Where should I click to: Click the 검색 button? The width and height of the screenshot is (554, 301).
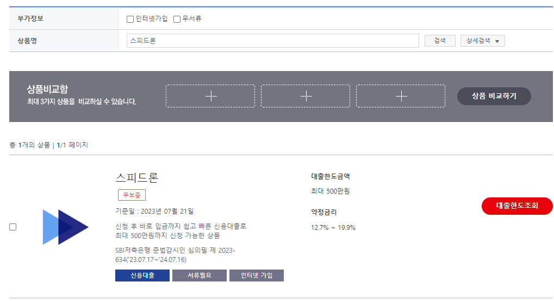coord(440,41)
